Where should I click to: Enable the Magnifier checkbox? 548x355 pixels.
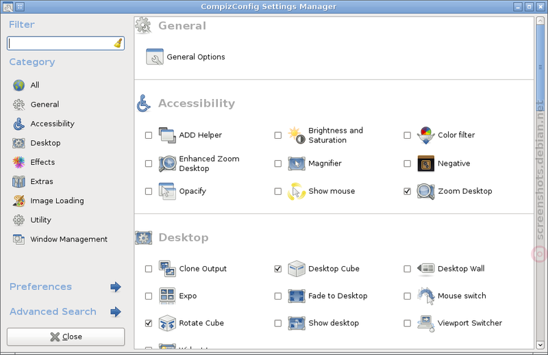coord(278,163)
